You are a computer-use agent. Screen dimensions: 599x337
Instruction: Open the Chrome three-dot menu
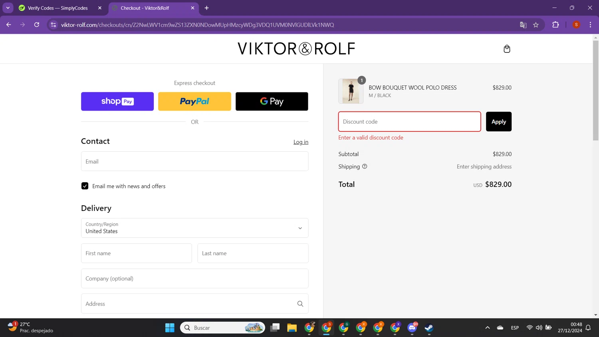(590, 25)
